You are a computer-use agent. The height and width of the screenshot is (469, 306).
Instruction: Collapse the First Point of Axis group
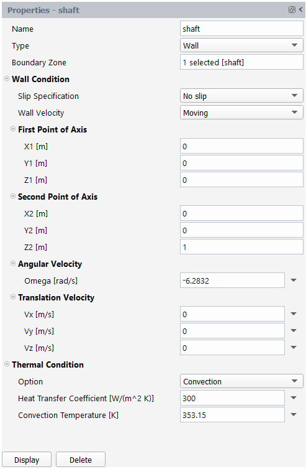tap(13, 129)
